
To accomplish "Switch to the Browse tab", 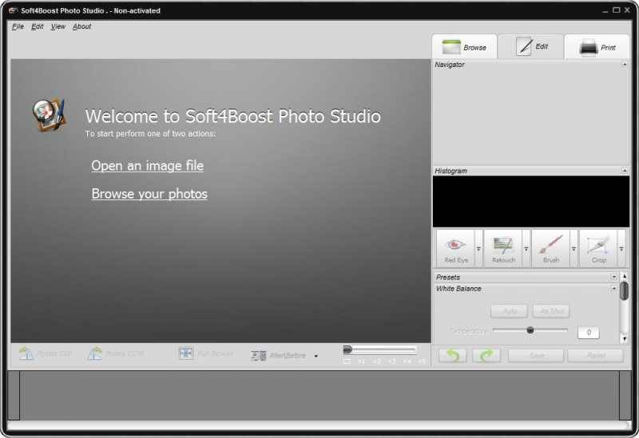I will coord(465,47).
